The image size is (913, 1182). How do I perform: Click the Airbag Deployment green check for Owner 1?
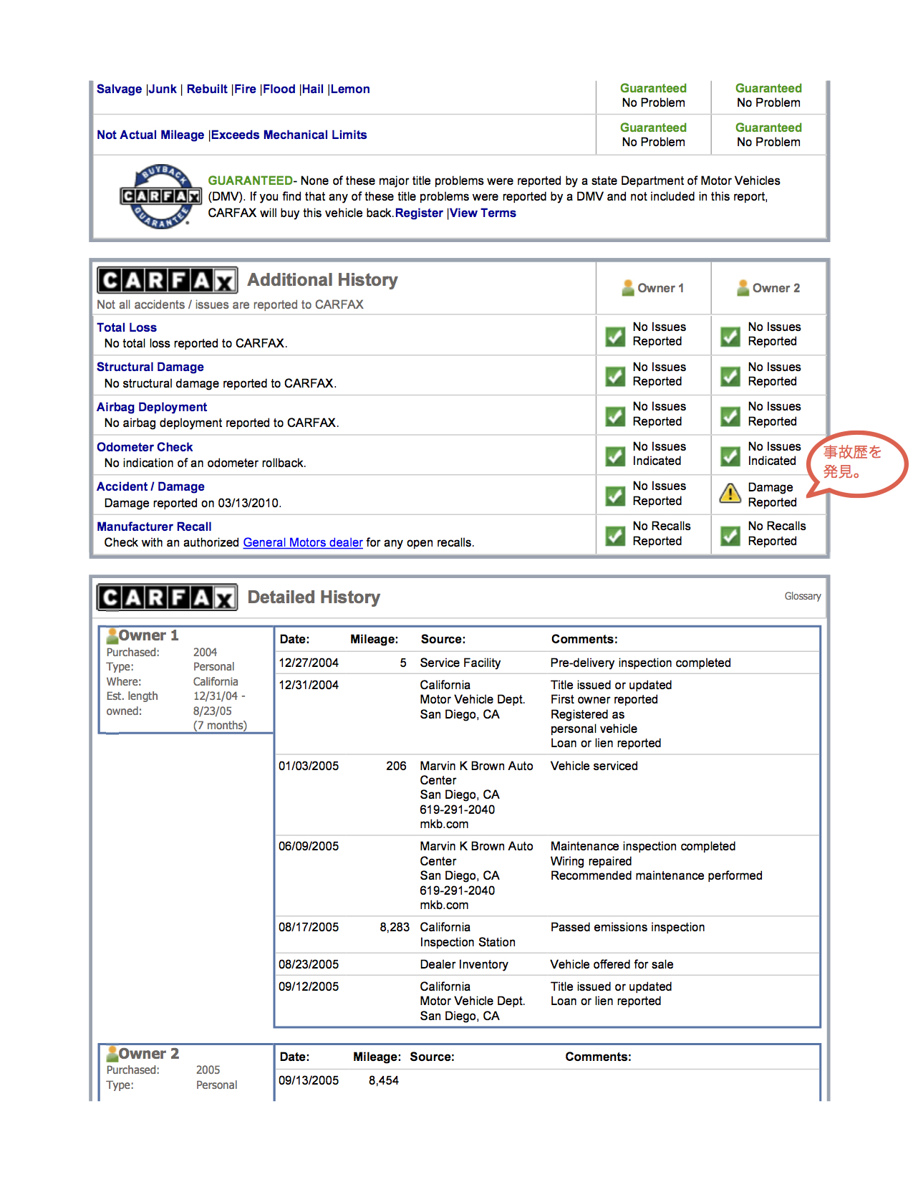615,416
